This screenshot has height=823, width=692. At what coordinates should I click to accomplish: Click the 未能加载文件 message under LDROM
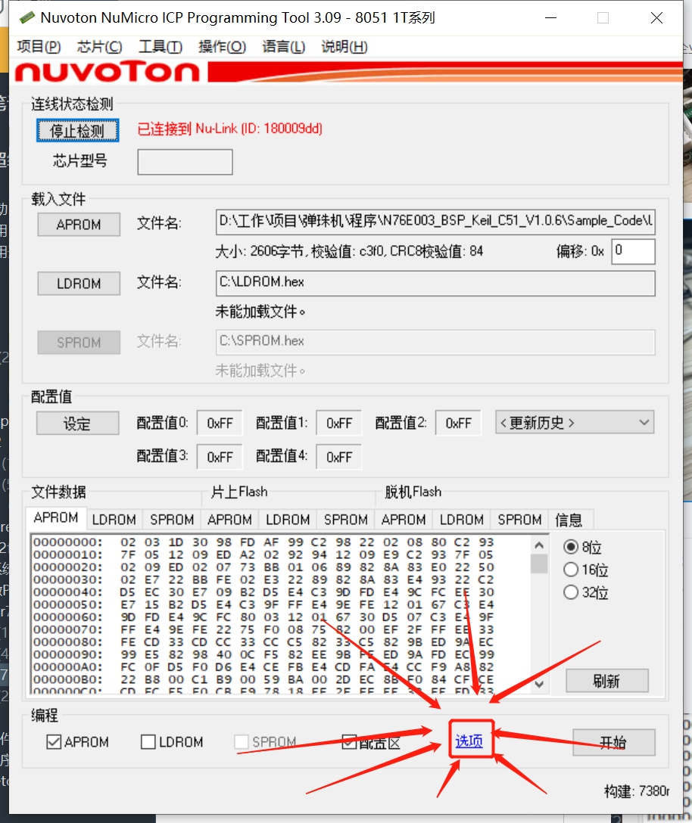click(260, 312)
